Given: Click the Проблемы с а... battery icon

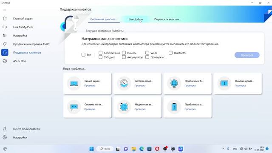Looking at the screenshot, I should (x=174, y=107).
